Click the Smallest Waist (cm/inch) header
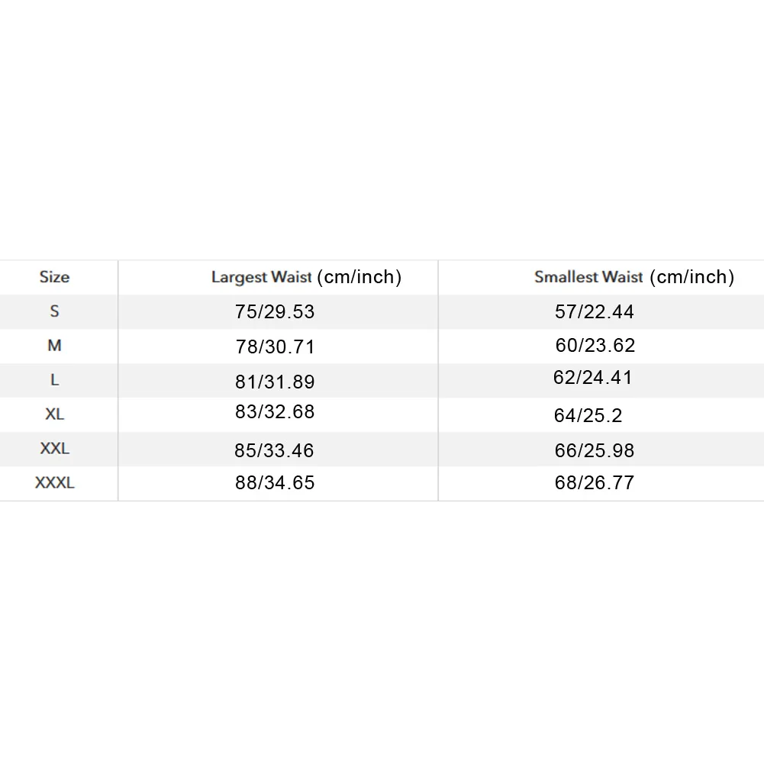Viewport: 764px width, 764px height. pyautogui.click(x=634, y=277)
